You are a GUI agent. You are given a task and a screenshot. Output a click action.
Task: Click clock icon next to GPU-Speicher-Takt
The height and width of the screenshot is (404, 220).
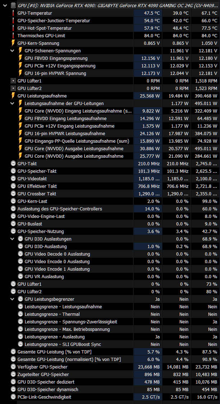pyautogui.click(x=13, y=171)
